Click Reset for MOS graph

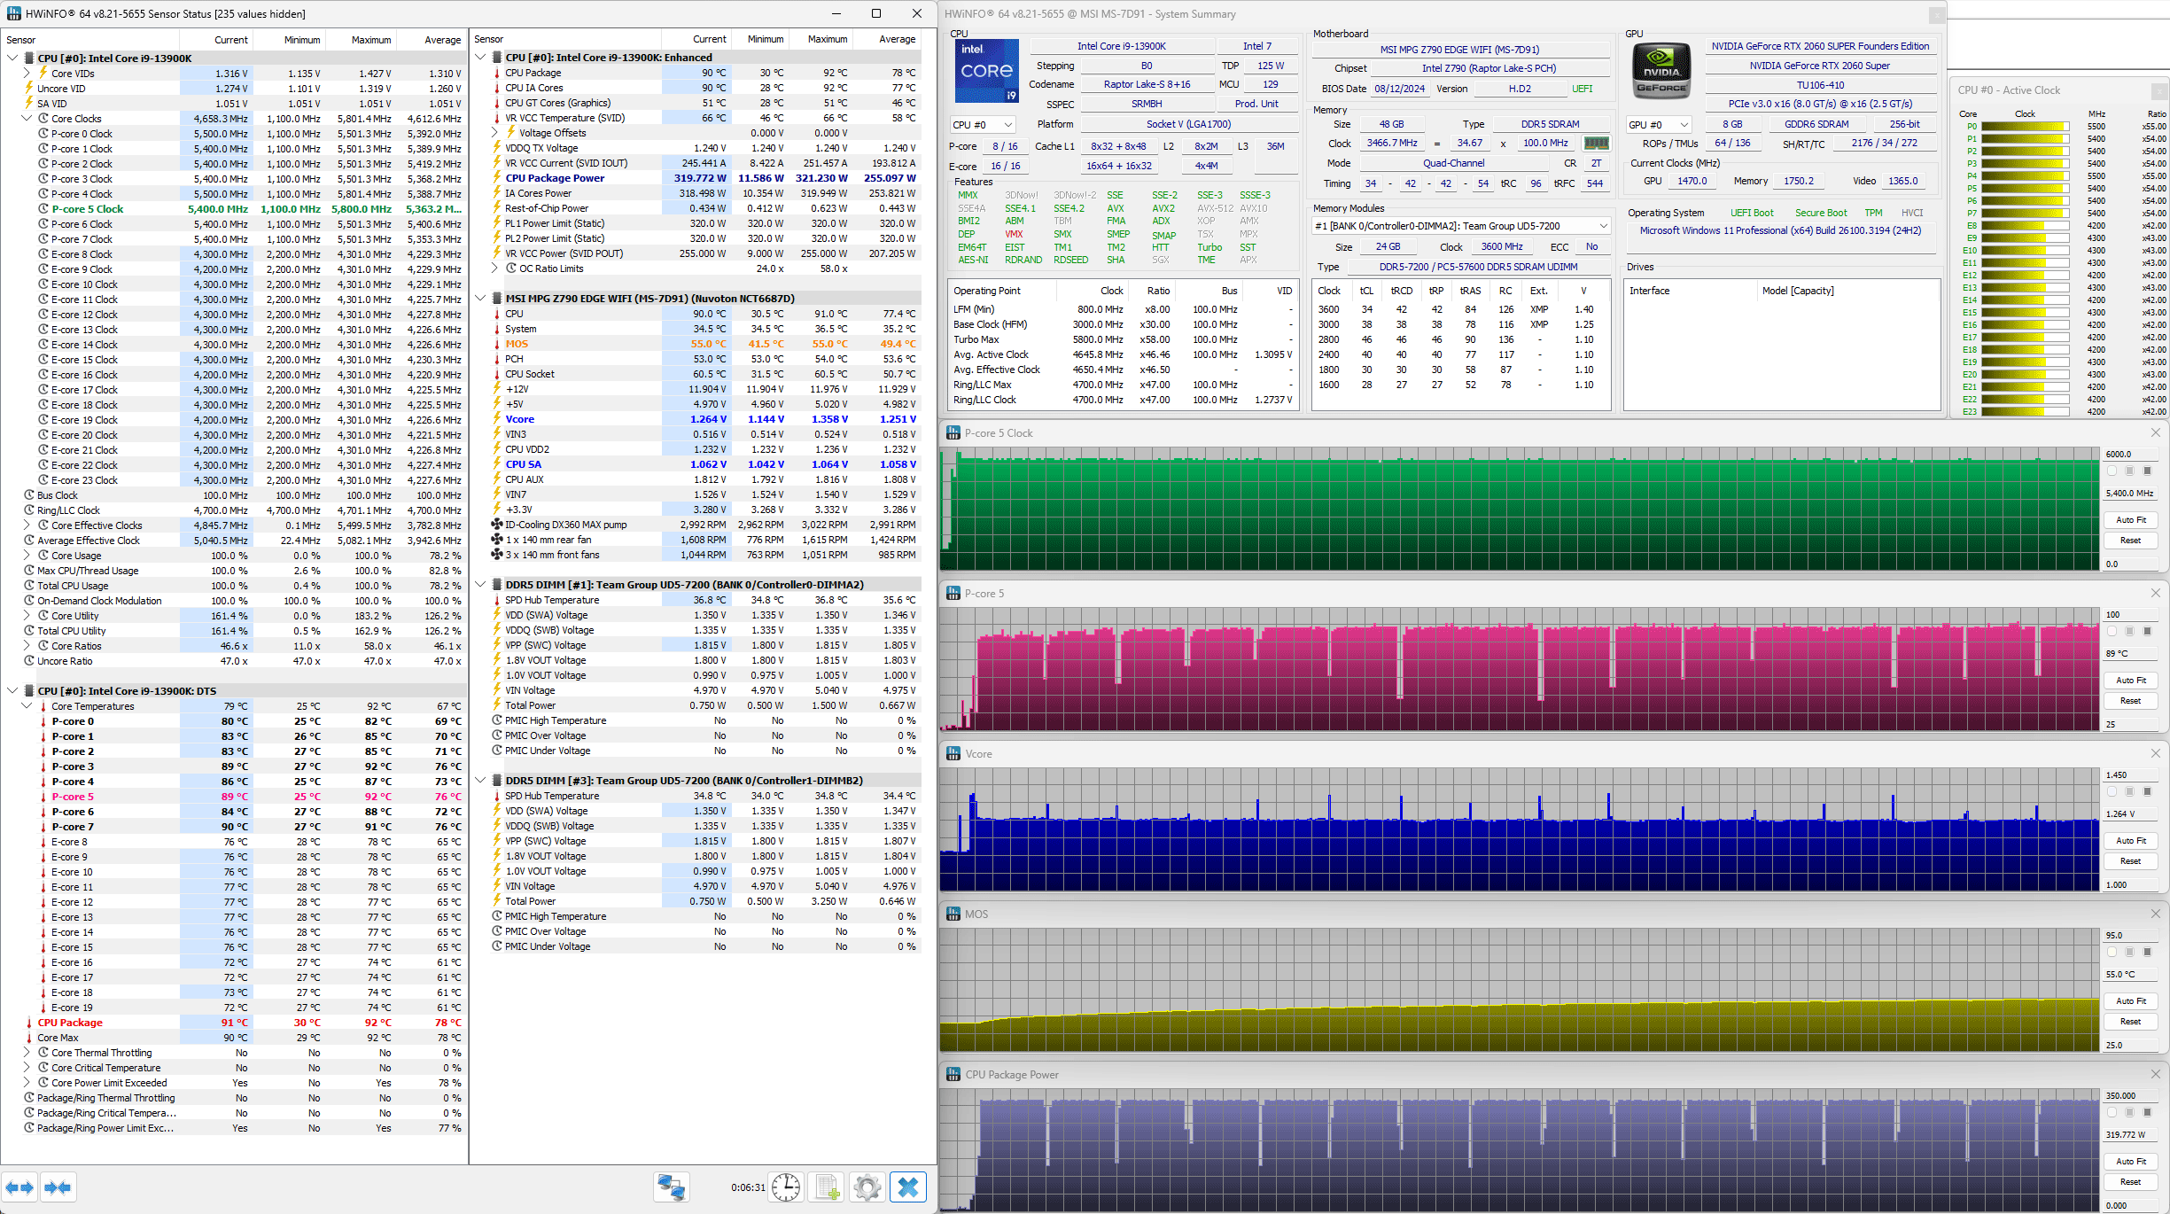tap(2130, 1022)
